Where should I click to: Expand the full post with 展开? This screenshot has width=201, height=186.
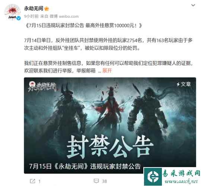click(x=107, y=70)
